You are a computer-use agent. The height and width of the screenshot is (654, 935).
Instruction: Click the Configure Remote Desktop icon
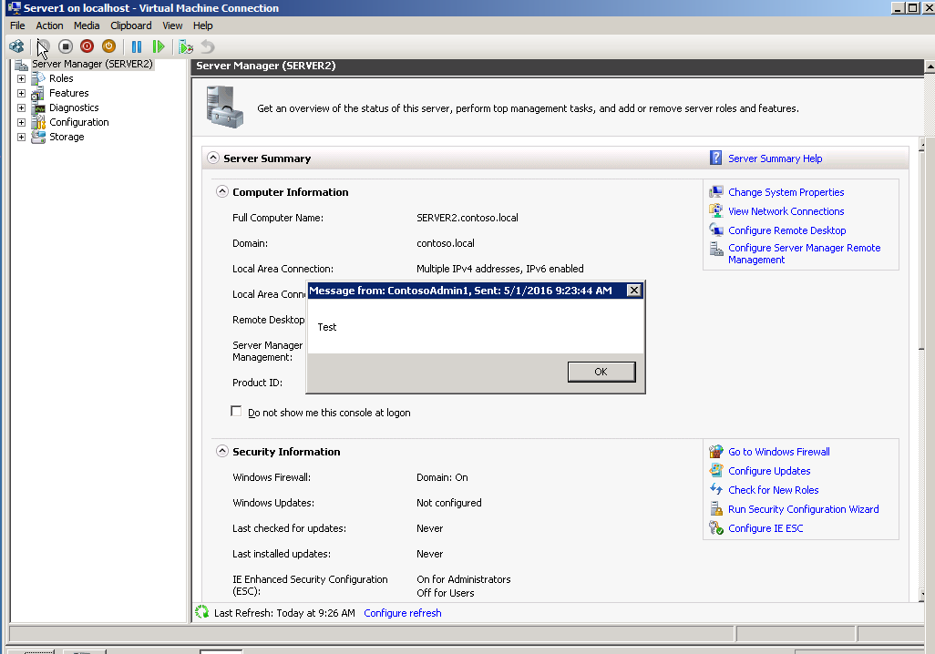(715, 230)
